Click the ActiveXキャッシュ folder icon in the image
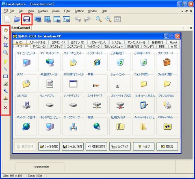Image resolution: width=195 pixels, height=179 pixels. point(143,126)
